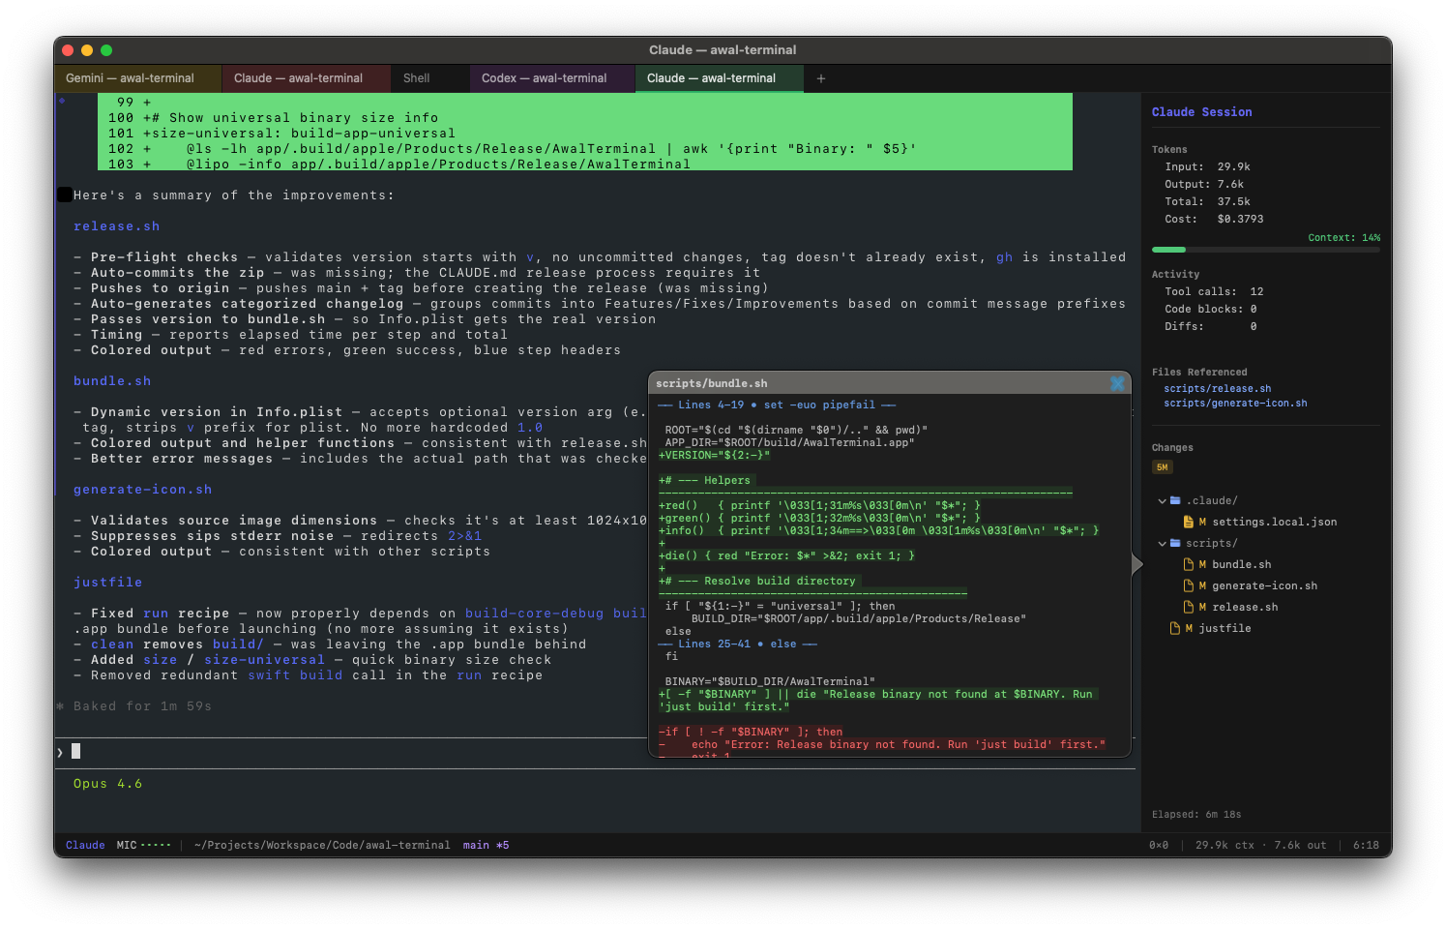Click the release.sh heading in the summary
The image size is (1446, 929).
click(117, 226)
